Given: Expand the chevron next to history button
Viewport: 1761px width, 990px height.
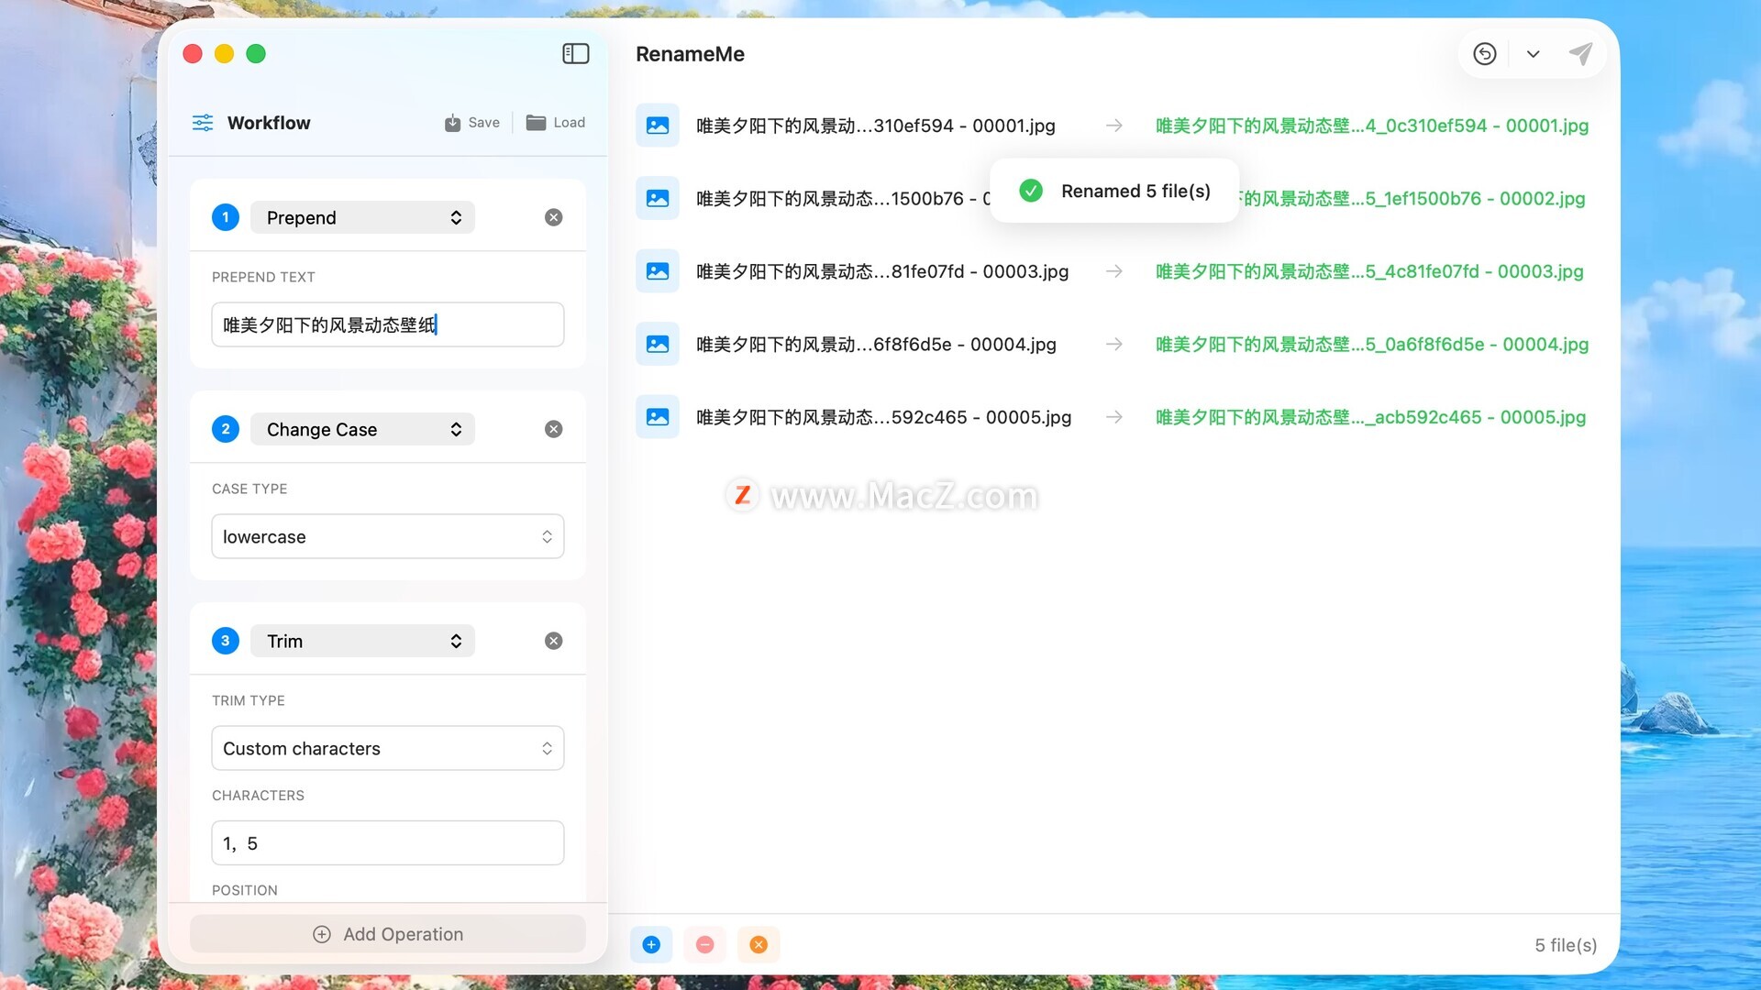Looking at the screenshot, I should [x=1533, y=54].
